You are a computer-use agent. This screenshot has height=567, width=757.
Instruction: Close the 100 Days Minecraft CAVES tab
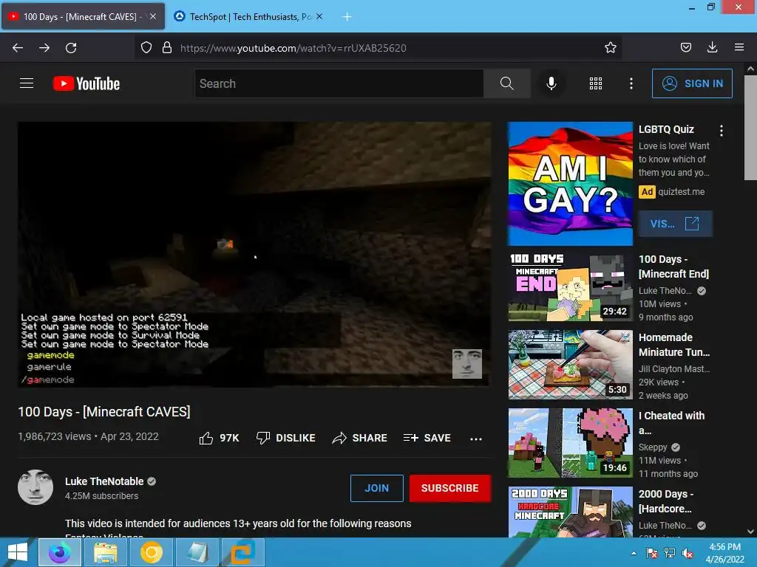pos(152,16)
